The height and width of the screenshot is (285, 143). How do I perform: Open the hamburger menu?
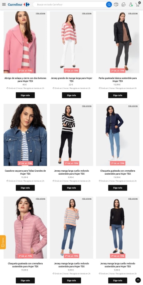[4, 4]
